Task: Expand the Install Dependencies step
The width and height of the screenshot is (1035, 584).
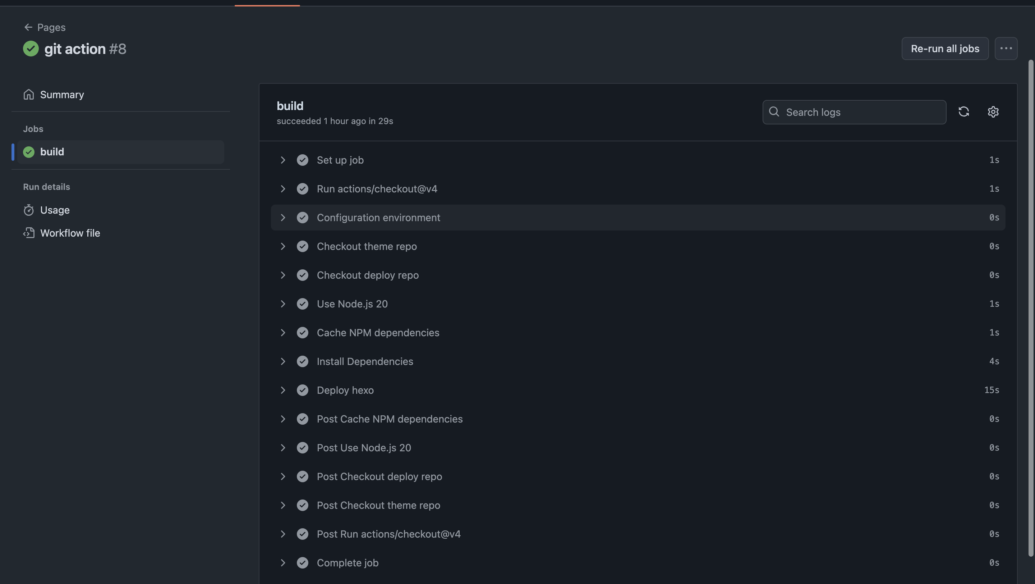Action: pyautogui.click(x=283, y=361)
